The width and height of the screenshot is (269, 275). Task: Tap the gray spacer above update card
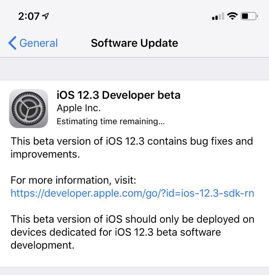coord(134,69)
